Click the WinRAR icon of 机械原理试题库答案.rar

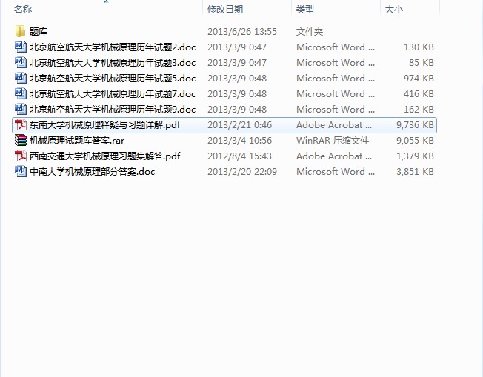[21, 141]
